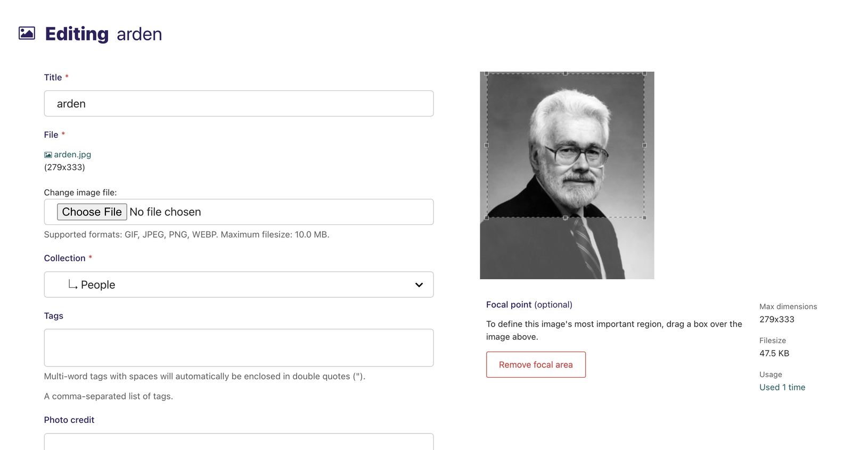852x450 pixels.
Task: Open the arden.jpg file link
Action: click(x=72, y=154)
